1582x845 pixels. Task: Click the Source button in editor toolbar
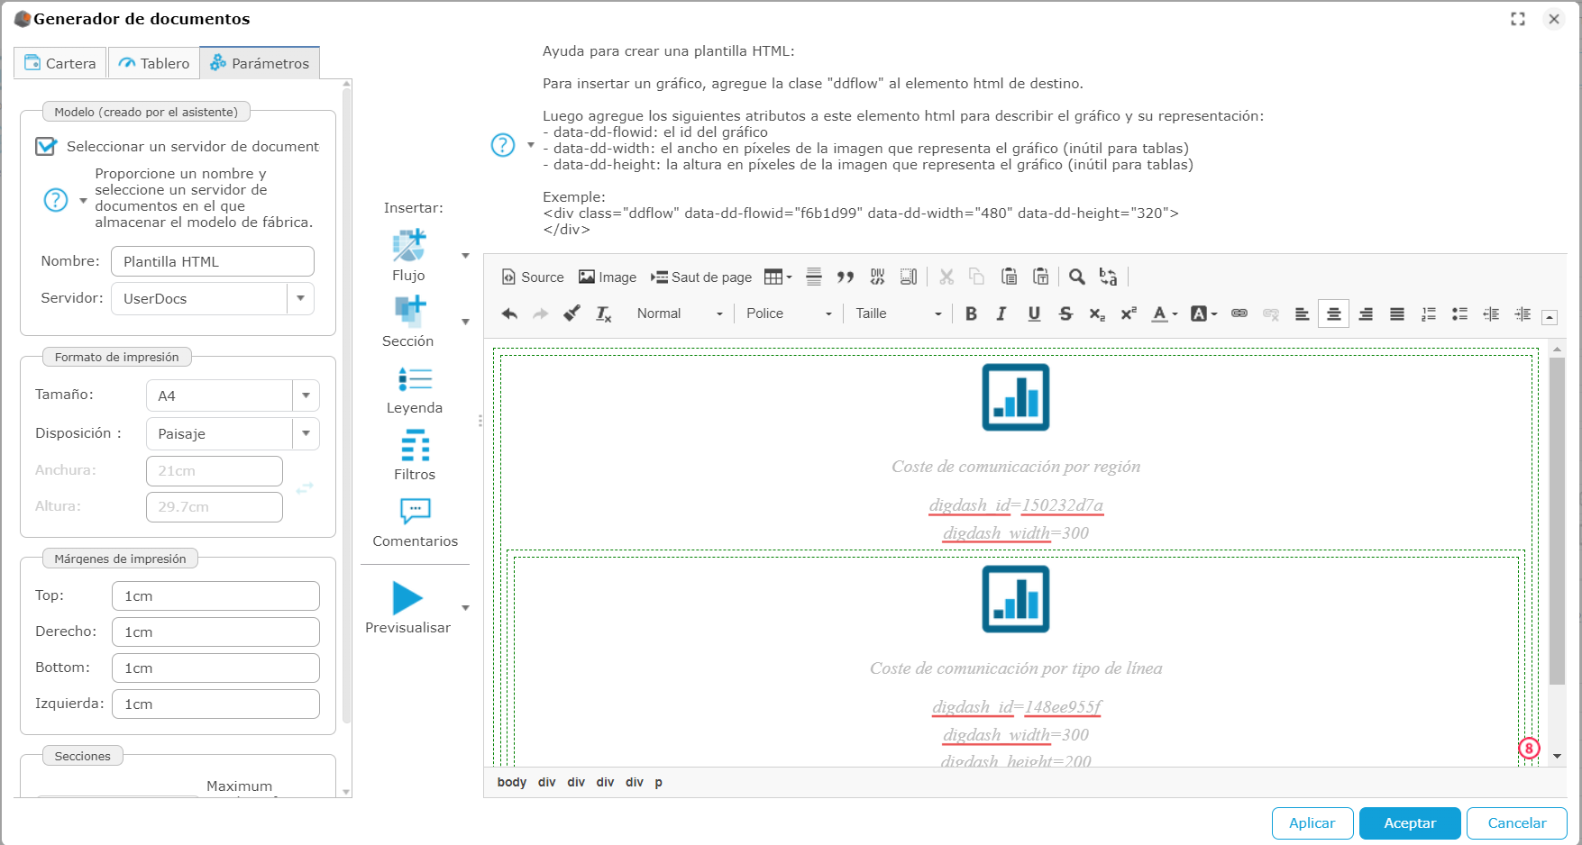[x=532, y=277]
